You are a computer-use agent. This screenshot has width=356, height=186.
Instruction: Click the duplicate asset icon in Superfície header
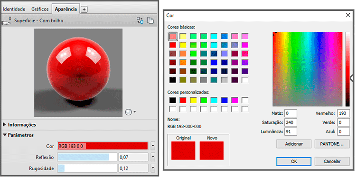150,20
